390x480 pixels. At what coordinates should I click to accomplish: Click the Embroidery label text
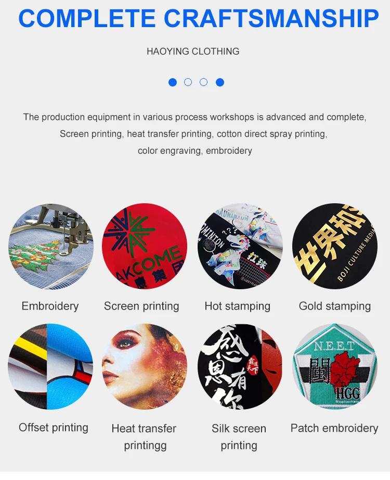tap(50, 306)
